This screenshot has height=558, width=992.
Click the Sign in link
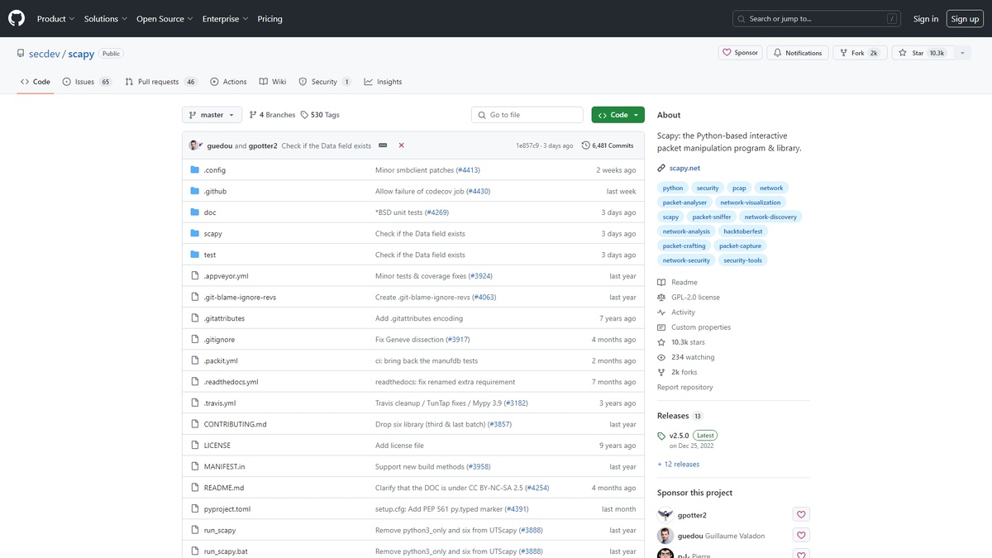926,18
